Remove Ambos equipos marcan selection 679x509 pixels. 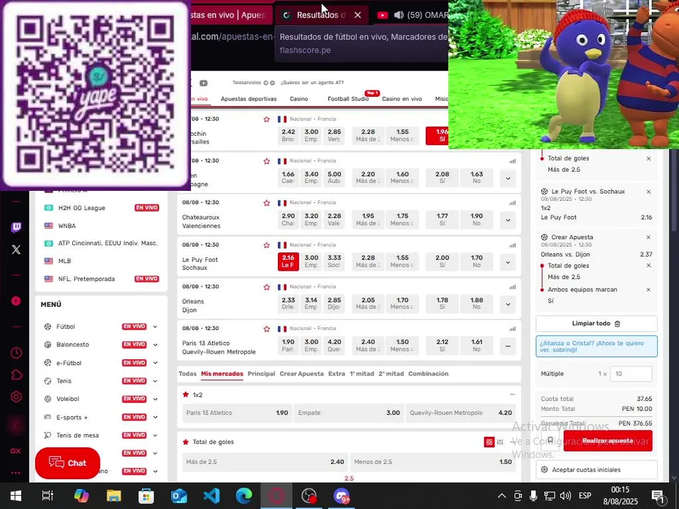(x=649, y=290)
